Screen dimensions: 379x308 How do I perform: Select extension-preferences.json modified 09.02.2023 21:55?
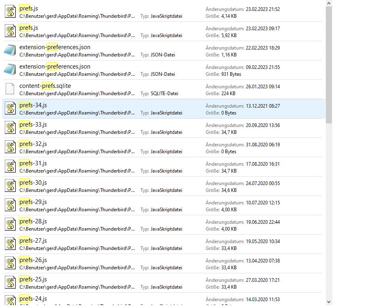pyautogui.click(x=55, y=67)
